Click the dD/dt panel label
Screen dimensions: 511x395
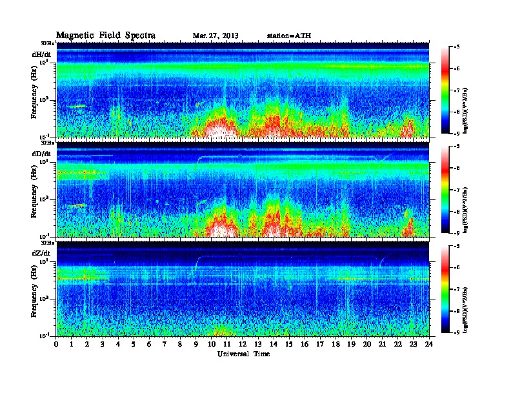click(41, 154)
